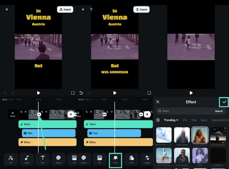Disable effects with the None prohibition icon

point(158,120)
